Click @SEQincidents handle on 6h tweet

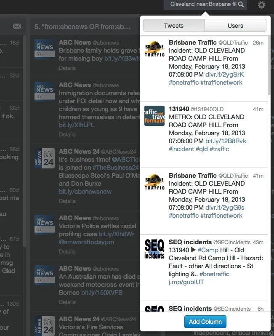[232, 309]
